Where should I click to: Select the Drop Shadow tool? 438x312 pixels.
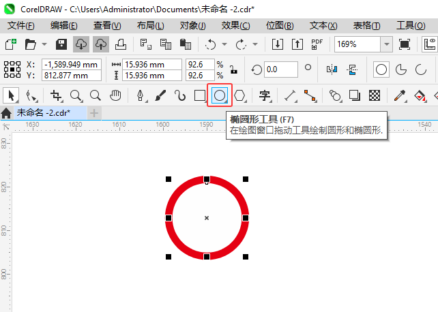pyautogui.click(x=355, y=95)
